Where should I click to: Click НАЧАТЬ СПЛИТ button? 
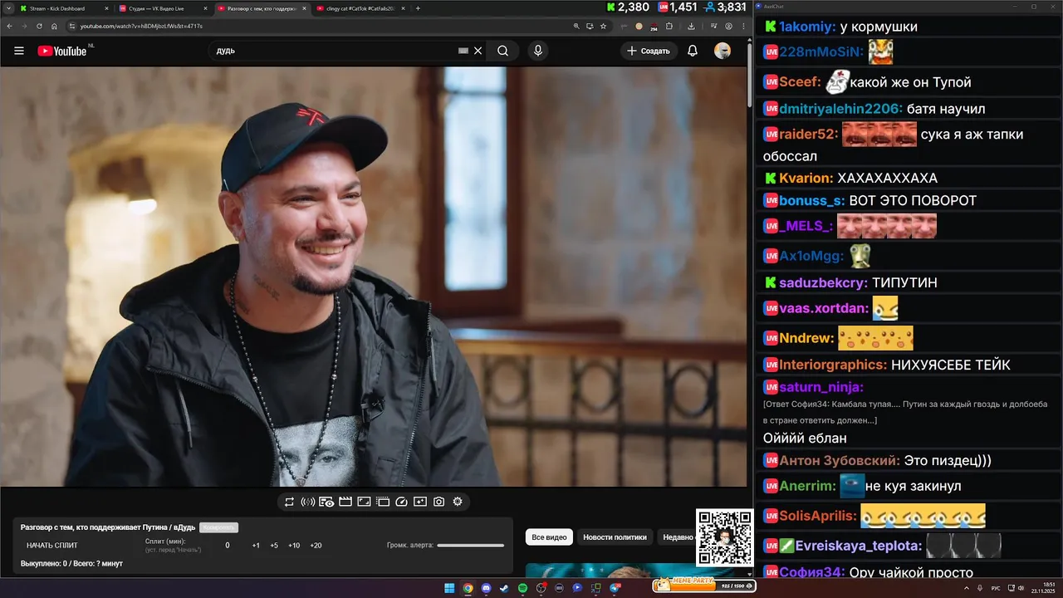click(x=52, y=546)
